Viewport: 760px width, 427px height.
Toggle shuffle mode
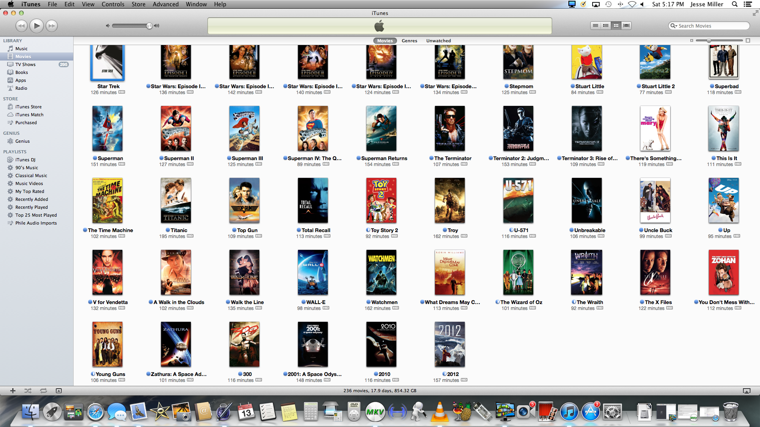[x=28, y=391]
